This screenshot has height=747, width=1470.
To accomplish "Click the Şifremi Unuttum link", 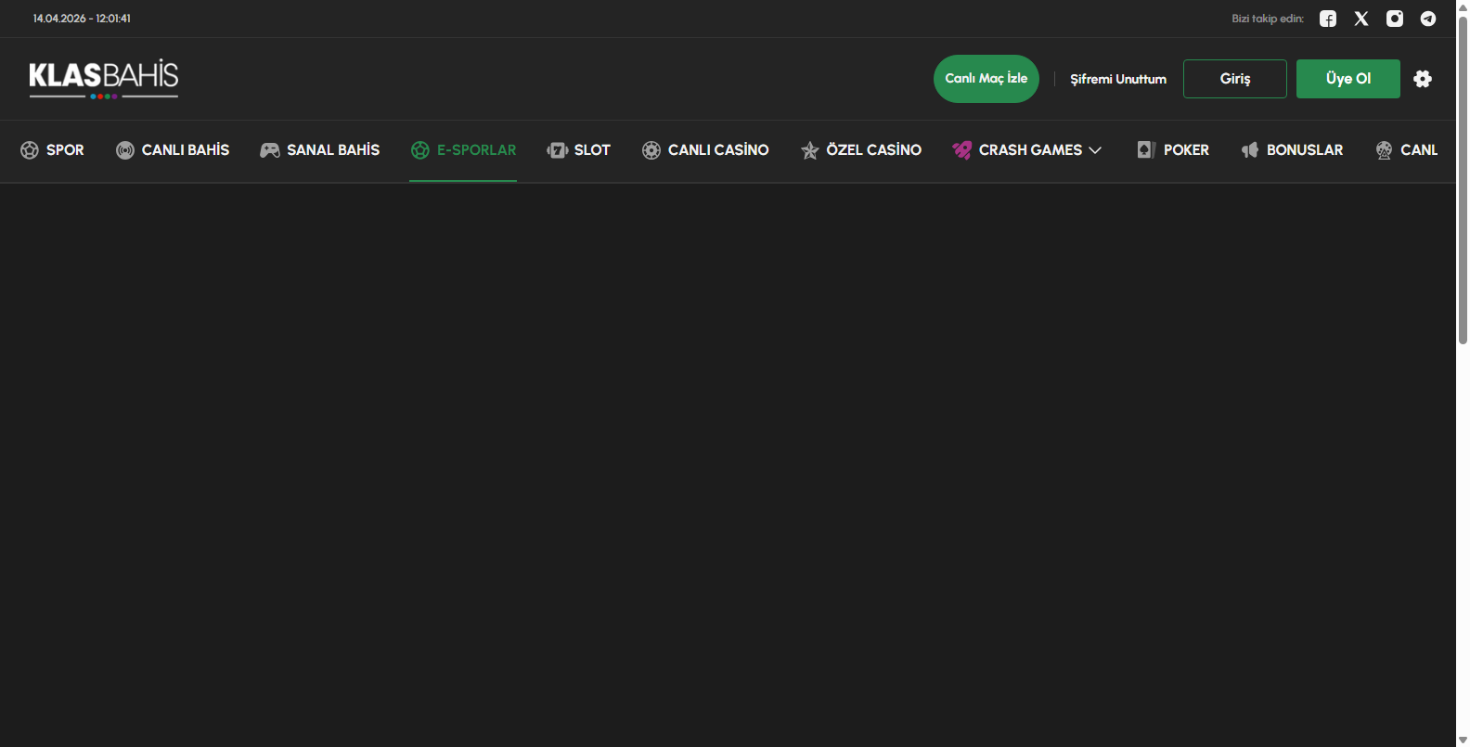I will click(1118, 79).
